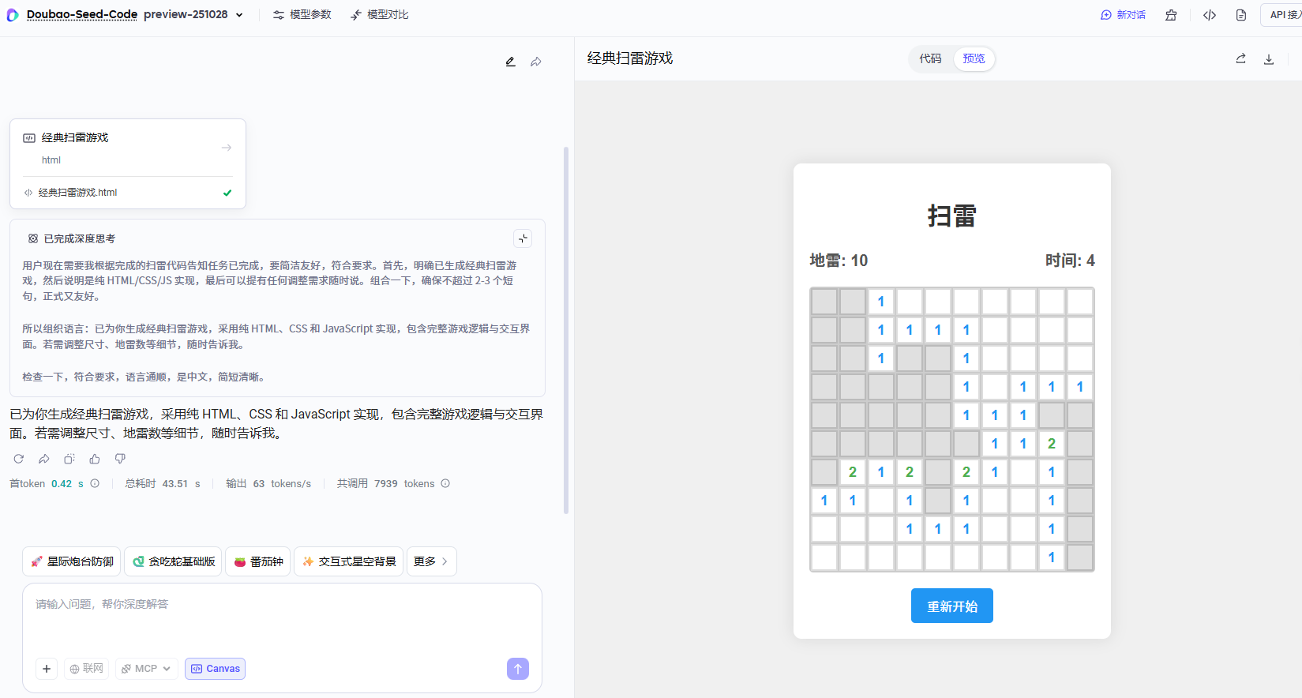Click the chat panel vertical scrollbar
The height and width of the screenshot is (698, 1302).
coord(566,330)
